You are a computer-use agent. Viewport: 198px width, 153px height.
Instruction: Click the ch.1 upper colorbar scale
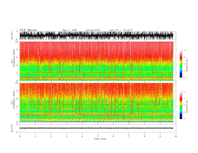181,64
